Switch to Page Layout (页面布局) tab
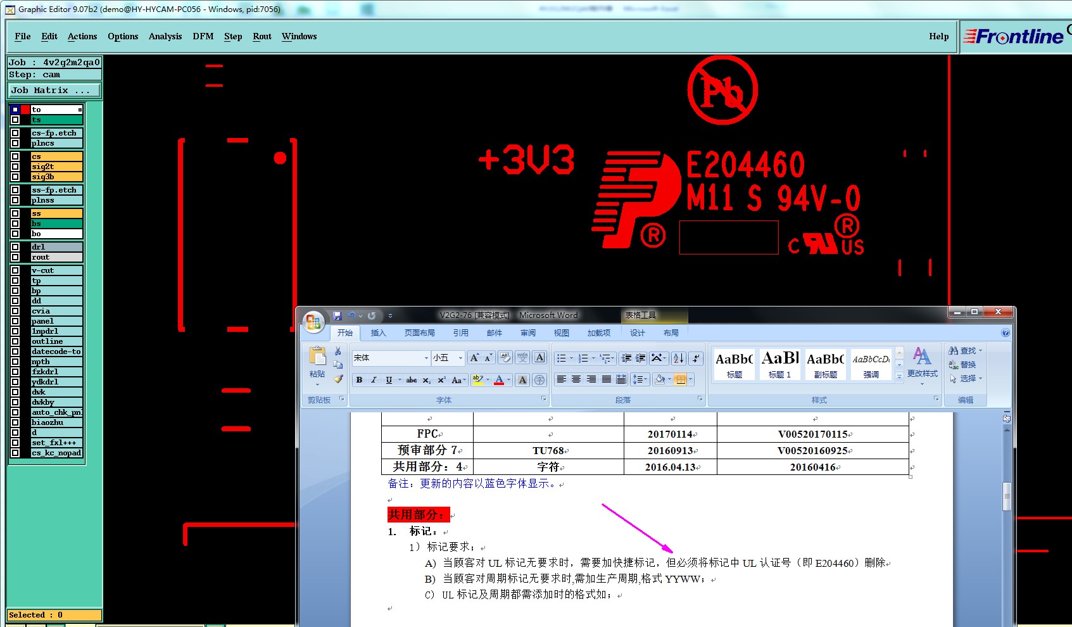 (x=420, y=332)
